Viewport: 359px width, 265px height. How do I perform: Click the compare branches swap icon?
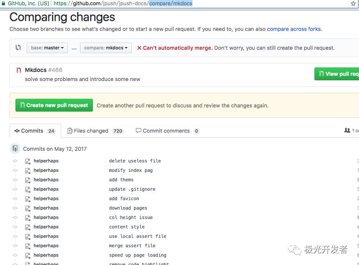tap(18, 47)
